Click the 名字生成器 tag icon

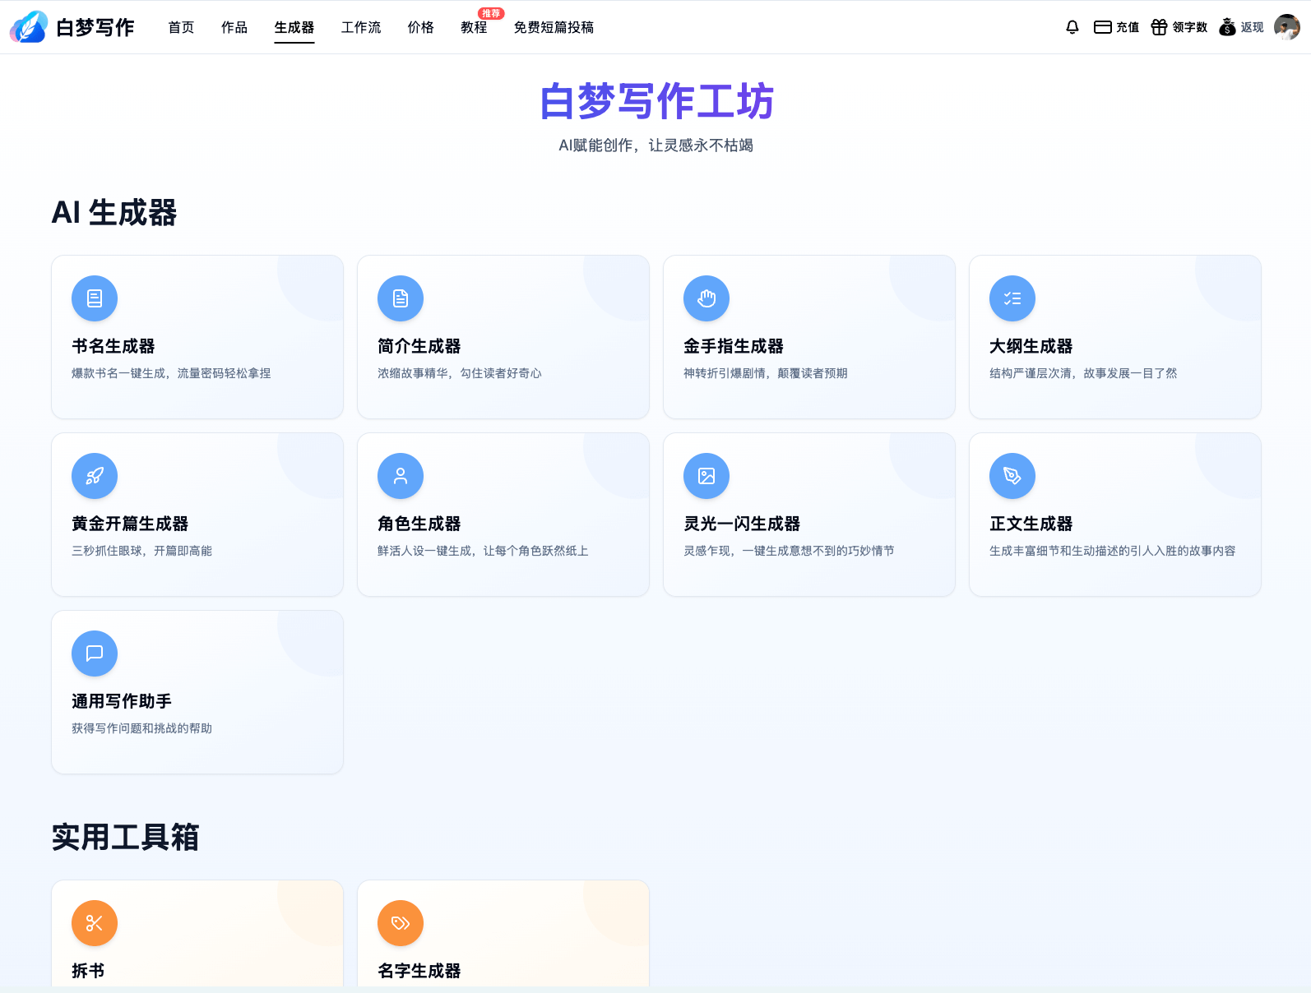(401, 923)
